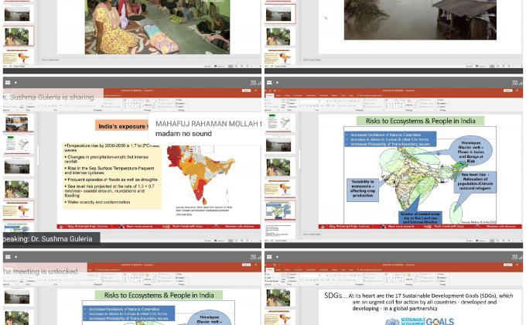Click mail icon in middle-right Risks to Ecosystems panel

(269, 83)
